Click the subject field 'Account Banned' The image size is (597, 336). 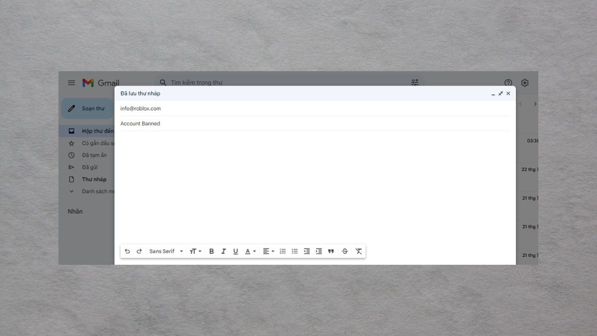click(315, 123)
